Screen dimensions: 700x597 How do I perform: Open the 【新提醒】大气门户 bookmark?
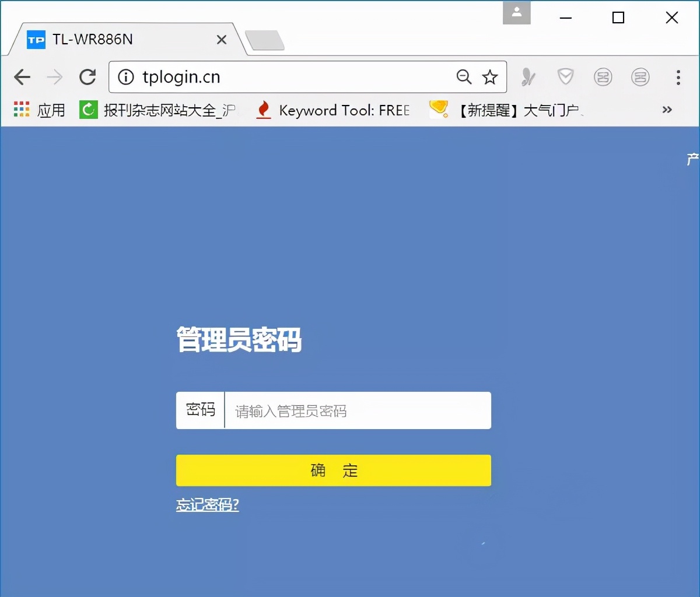coord(507,110)
